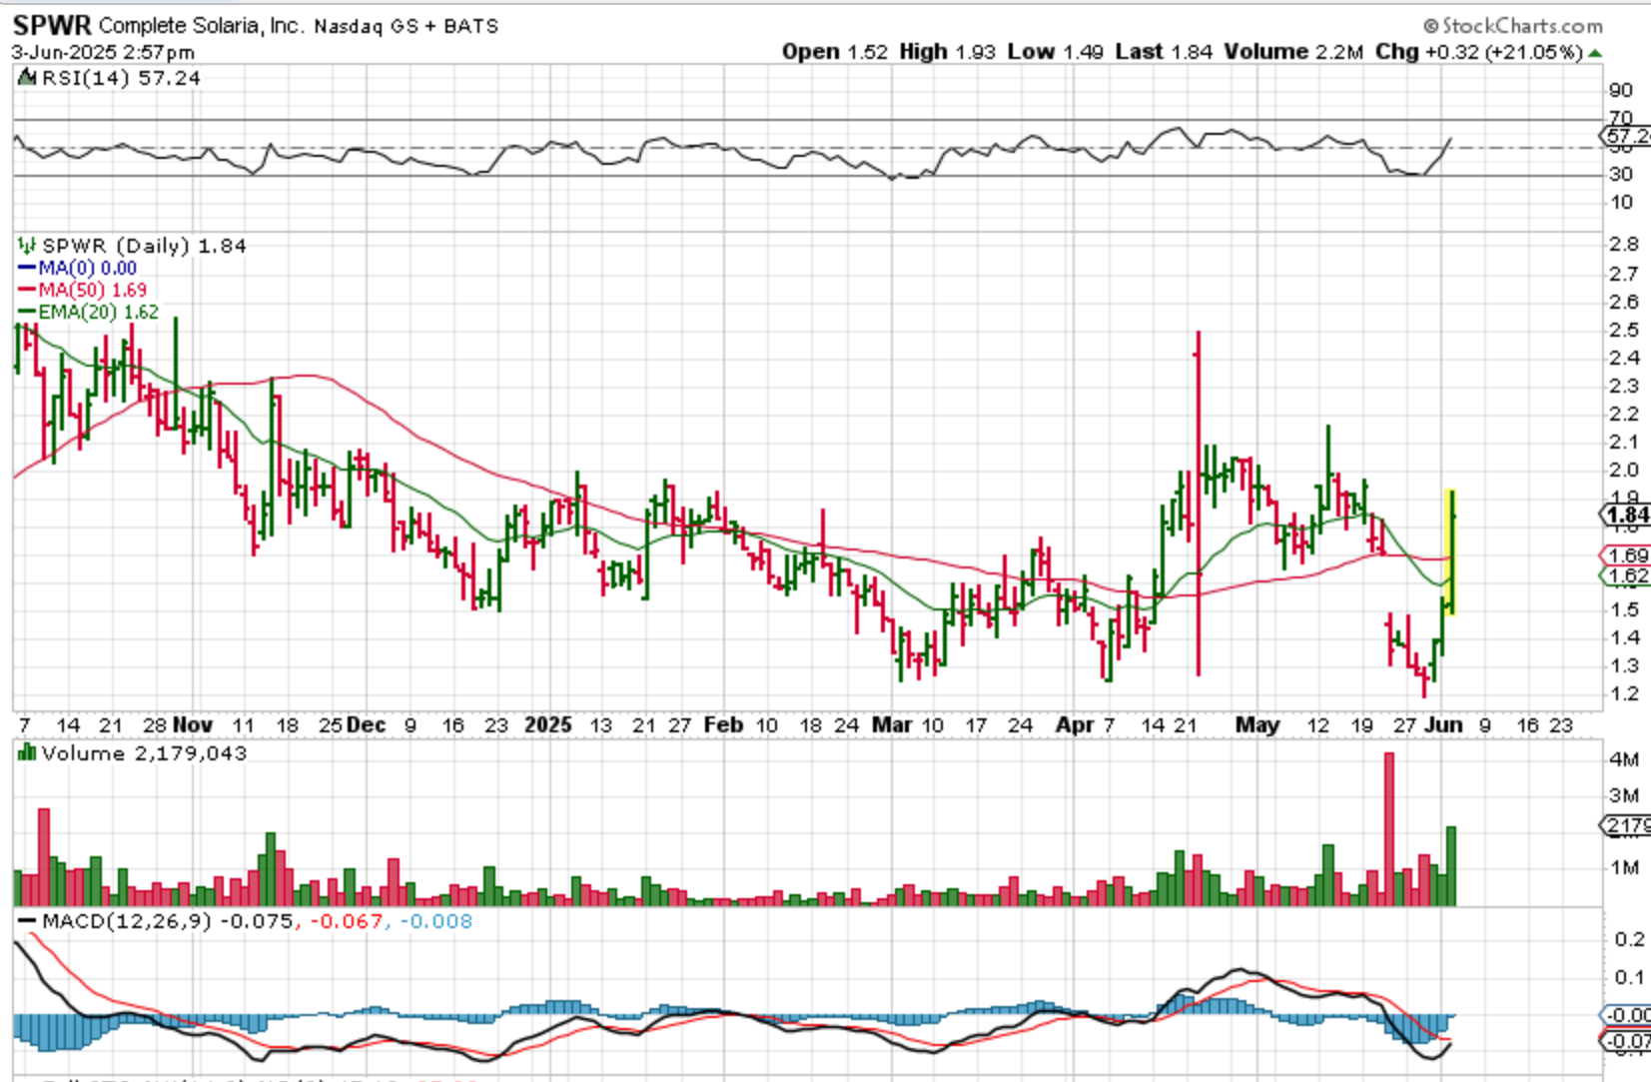Viewport: 1651px width, 1082px height.
Task: Click the 4M label on the volume axis
Action: click(x=1624, y=759)
